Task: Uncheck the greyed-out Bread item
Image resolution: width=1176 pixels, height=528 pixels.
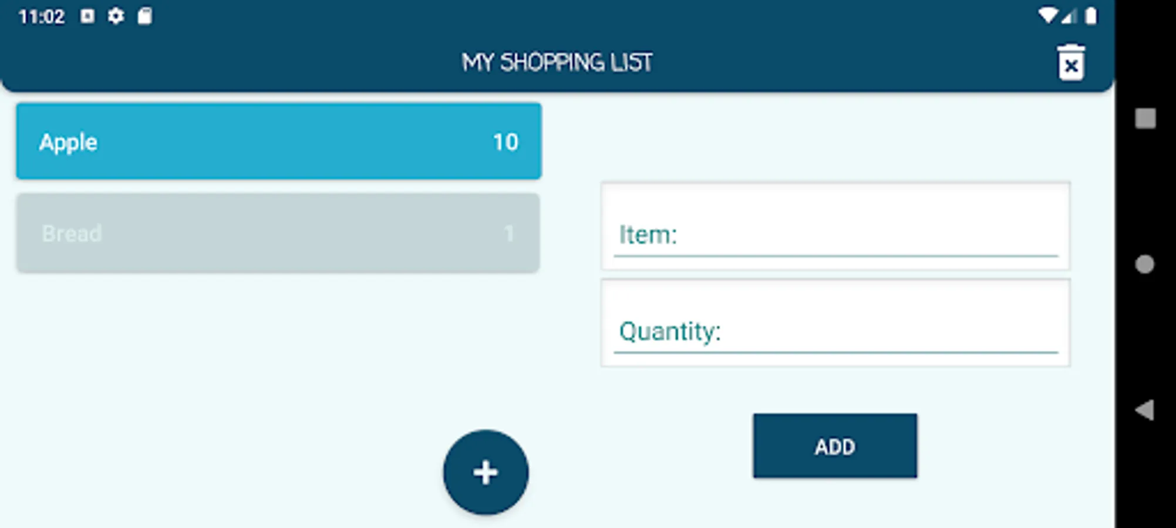Action: (278, 233)
